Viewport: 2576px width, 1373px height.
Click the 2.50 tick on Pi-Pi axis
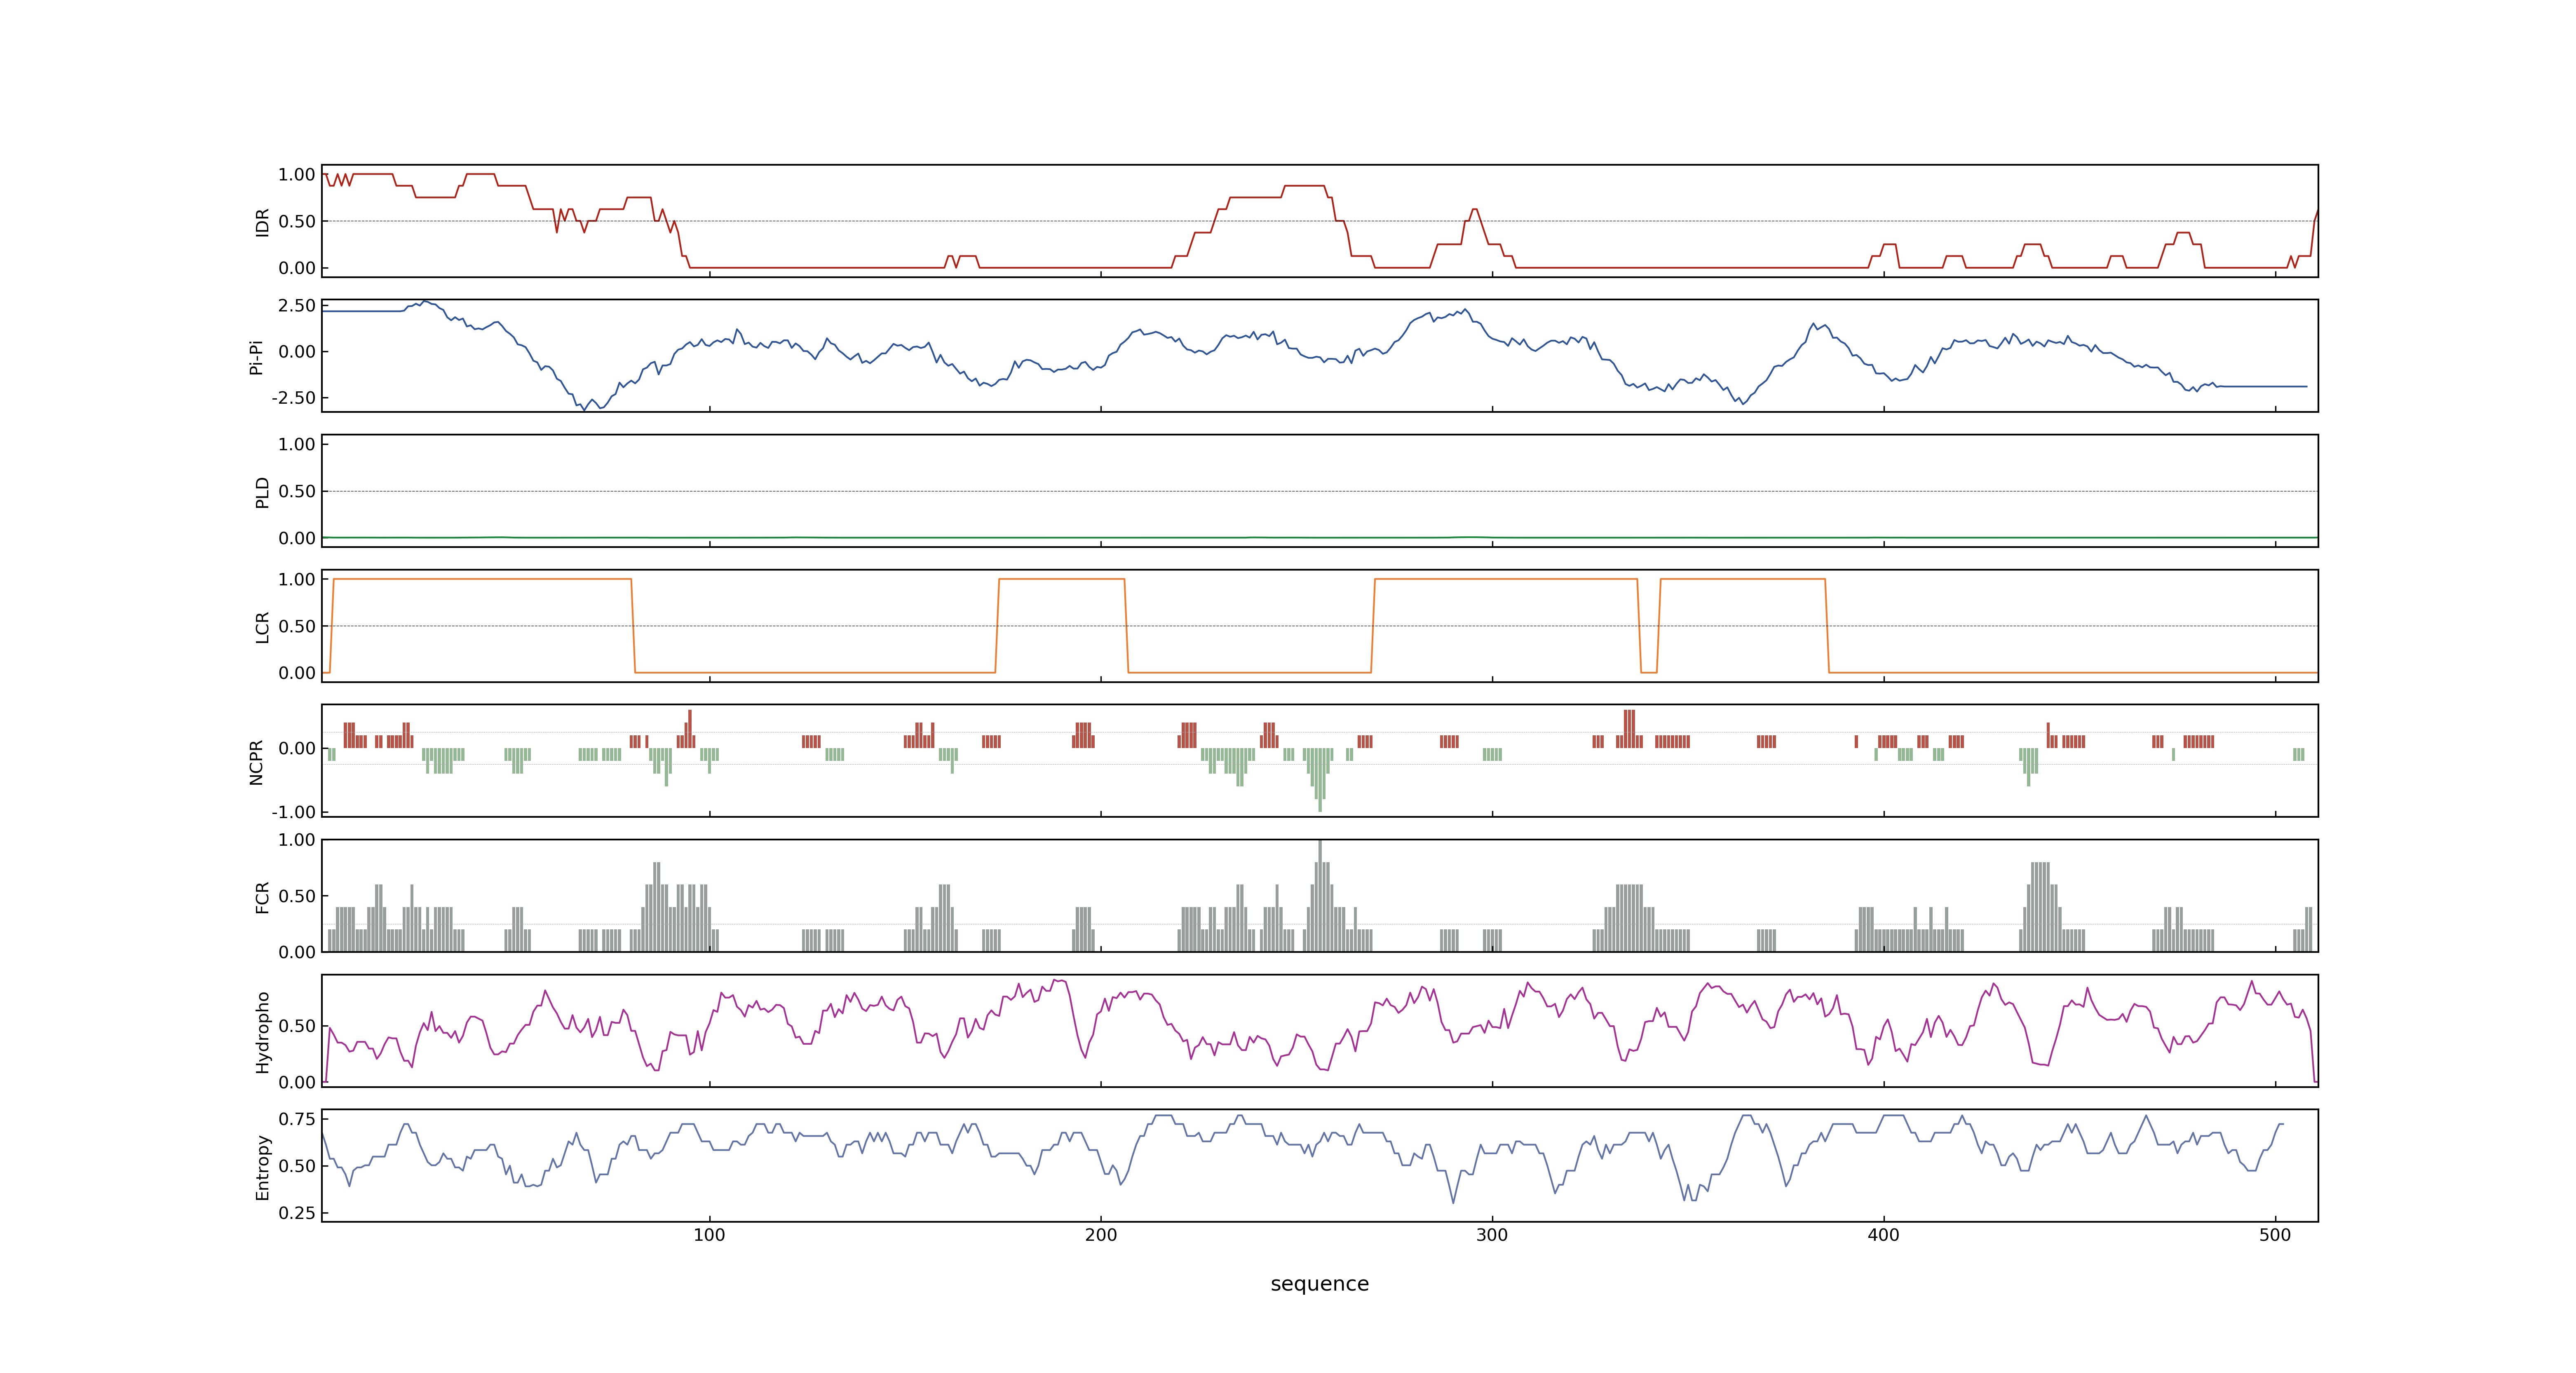(297, 306)
